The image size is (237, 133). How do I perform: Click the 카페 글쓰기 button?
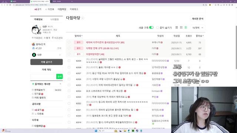47,62
